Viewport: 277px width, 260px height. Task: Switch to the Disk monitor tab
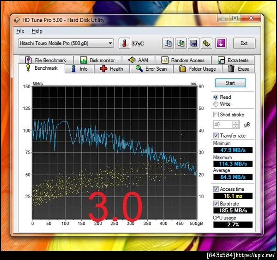98,60
